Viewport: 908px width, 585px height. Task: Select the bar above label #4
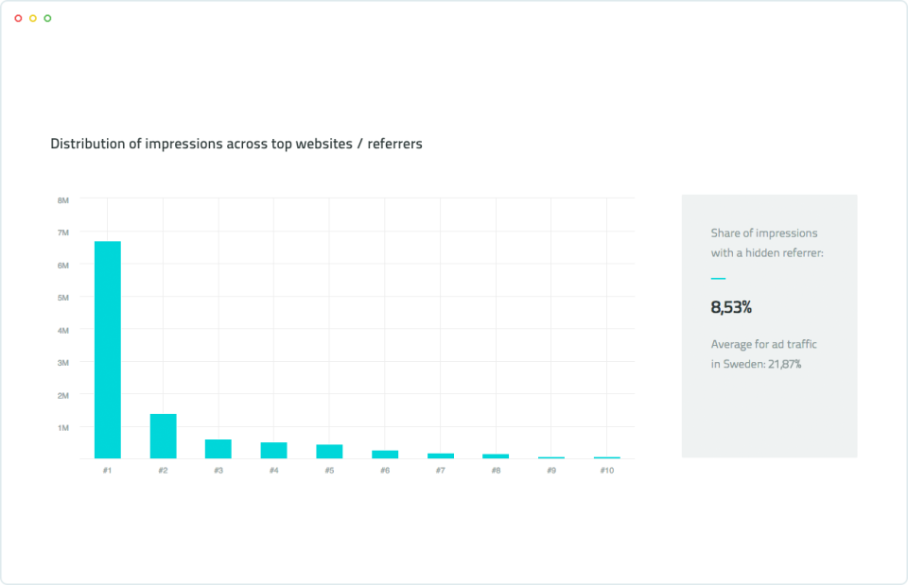coord(273,450)
